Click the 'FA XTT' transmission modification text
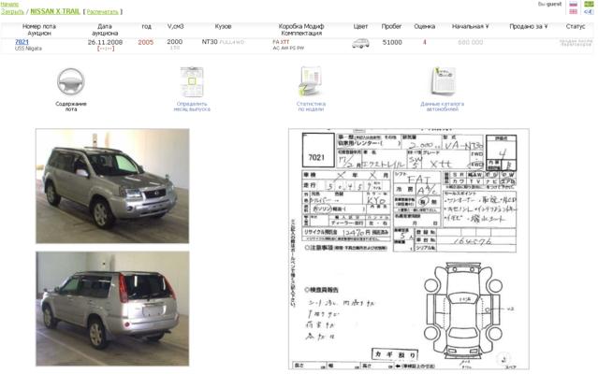 pyautogui.click(x=281, y=42)
